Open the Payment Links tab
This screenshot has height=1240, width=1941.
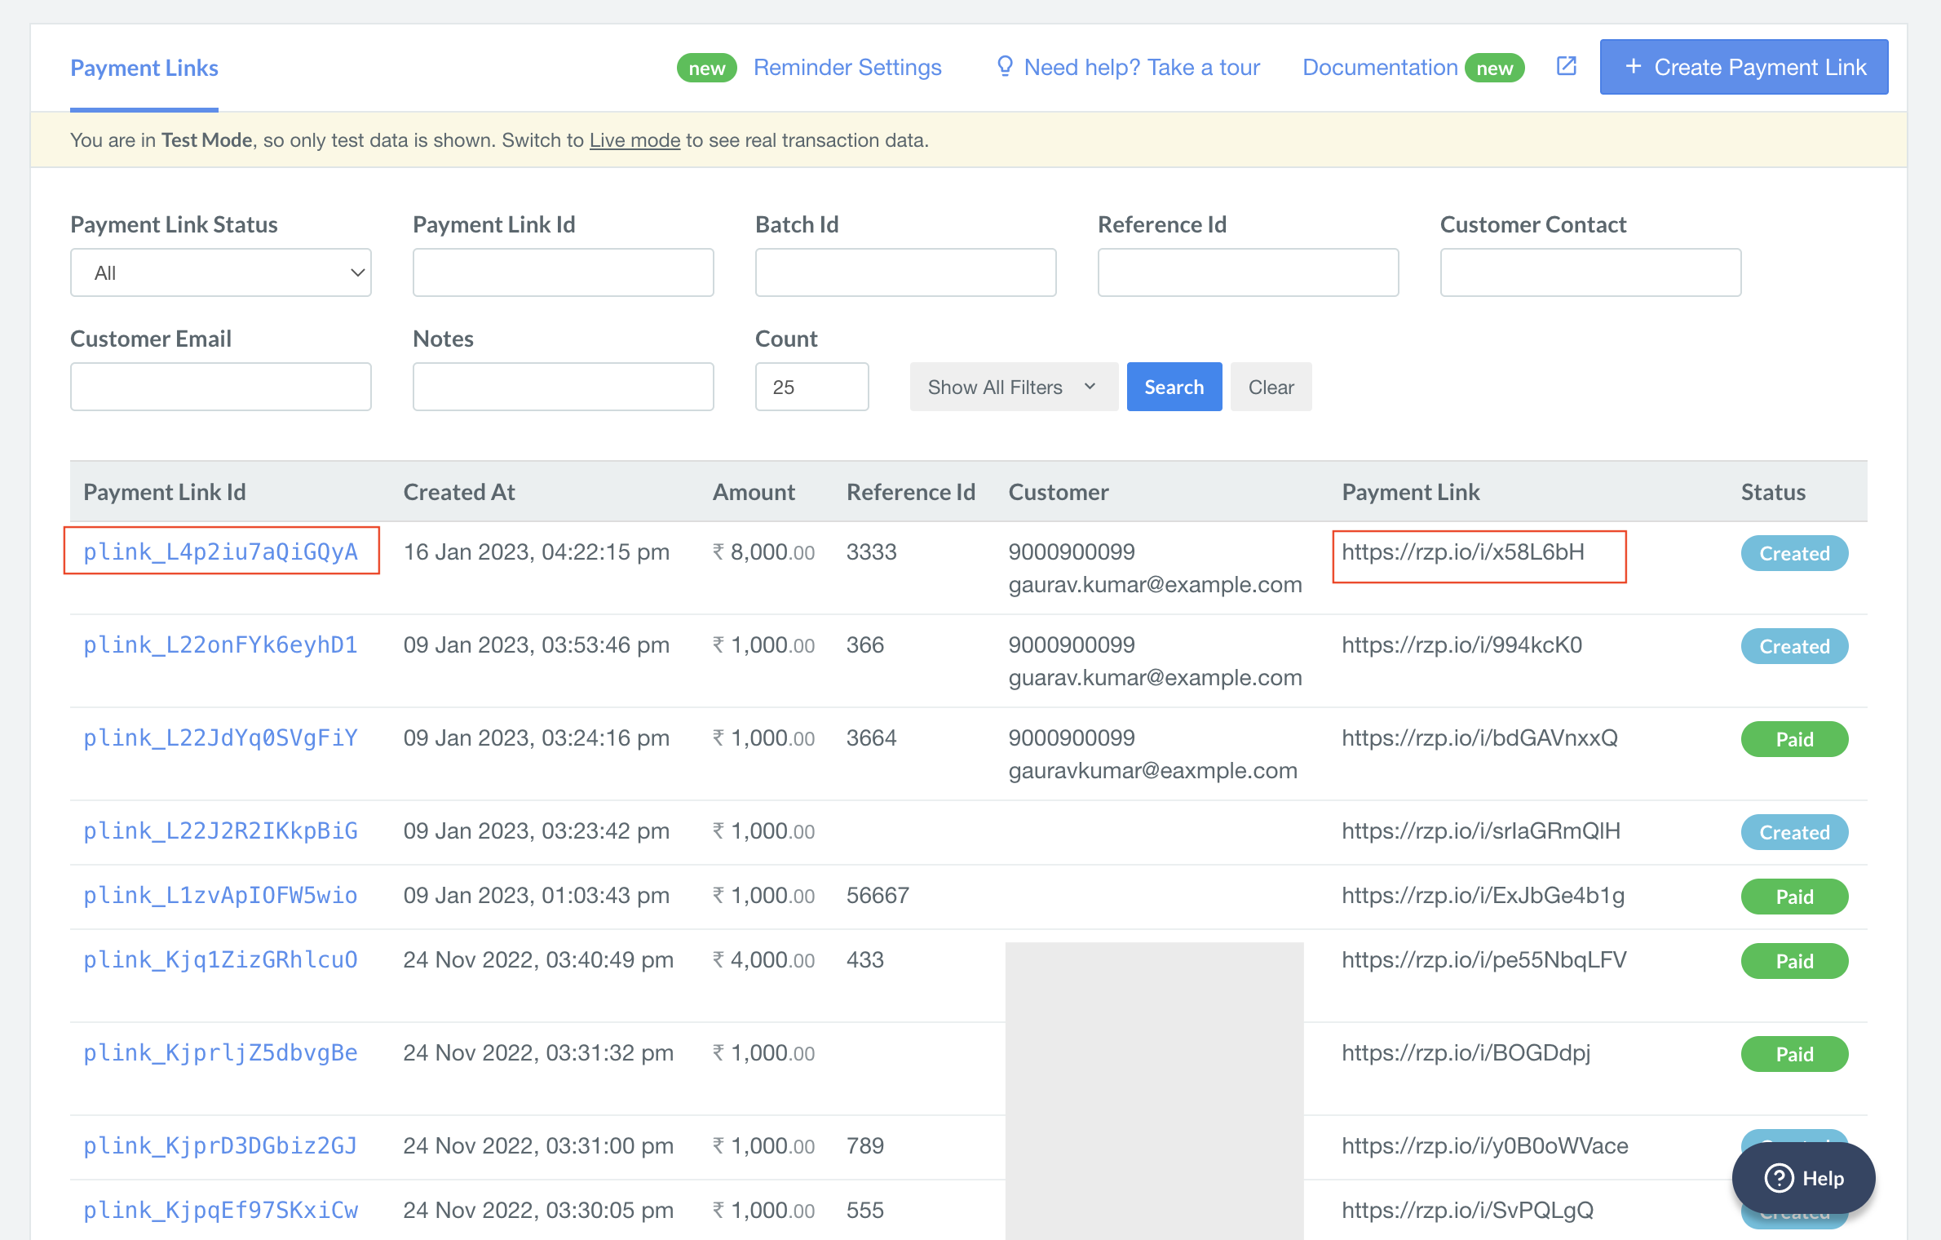(x=144, y=68)
